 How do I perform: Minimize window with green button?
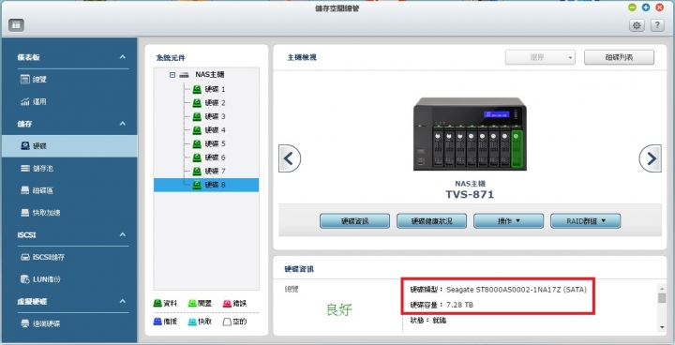click(x=632, y=7)
